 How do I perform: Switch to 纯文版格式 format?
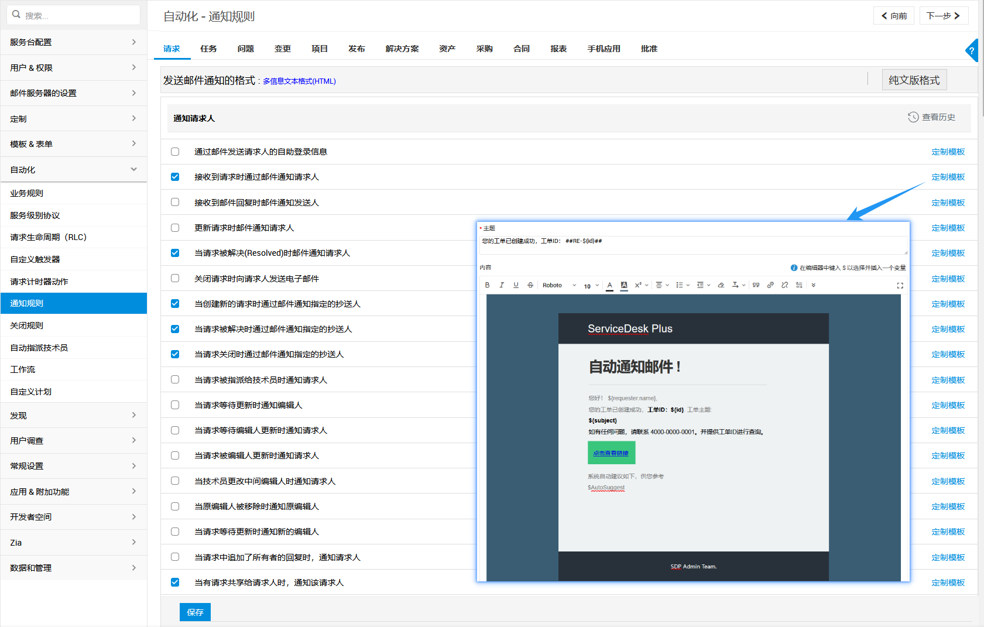click(914, 80)
